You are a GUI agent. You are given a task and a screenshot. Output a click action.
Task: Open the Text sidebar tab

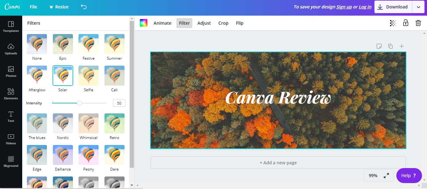(11, 117)
